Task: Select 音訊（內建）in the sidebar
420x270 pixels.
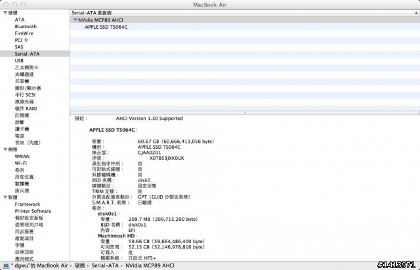Action: 28,143
